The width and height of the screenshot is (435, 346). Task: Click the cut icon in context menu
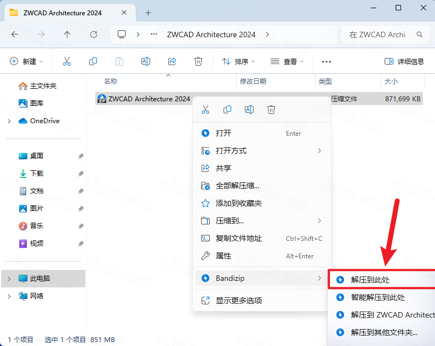pos(205,109)
